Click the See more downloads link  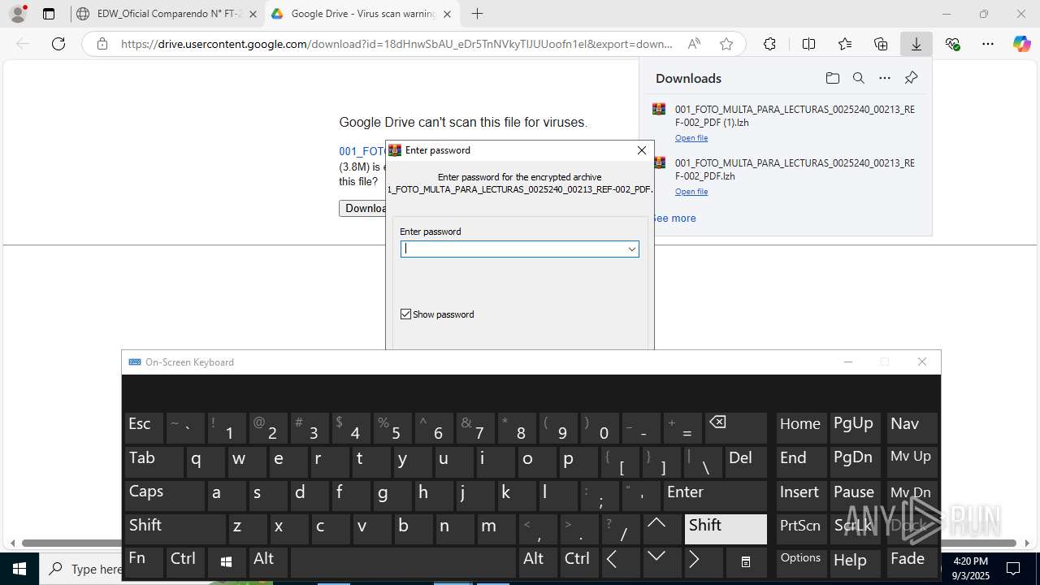tap(674, 218)
